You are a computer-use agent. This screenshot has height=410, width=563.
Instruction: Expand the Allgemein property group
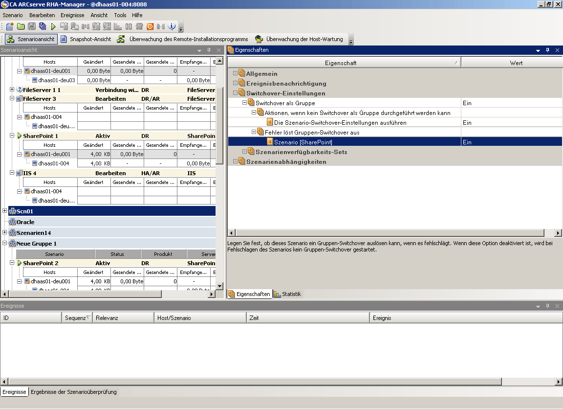(236, 74)
